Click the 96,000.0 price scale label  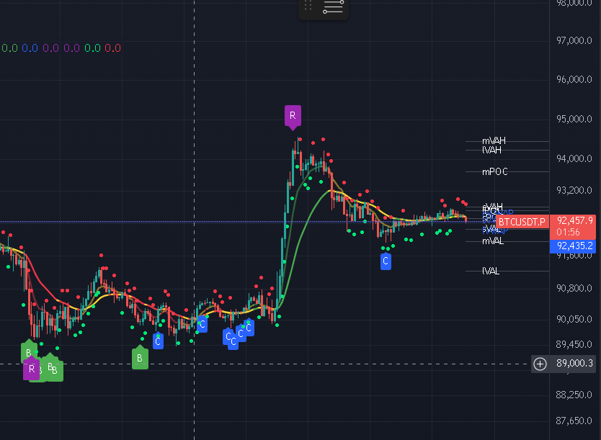pos(574,79)
